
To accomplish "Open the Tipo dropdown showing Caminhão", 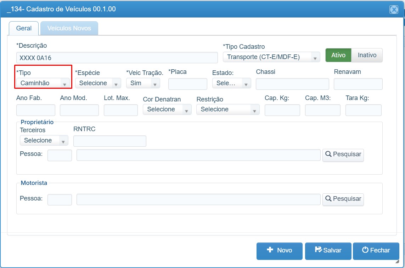I will tap(43, 83).
